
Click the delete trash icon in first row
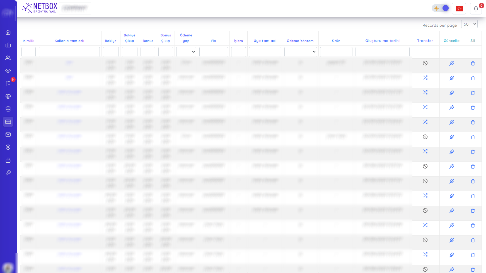(x=473, y=63)
